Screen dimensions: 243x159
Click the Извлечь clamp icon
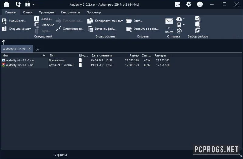tap(36, 25)
